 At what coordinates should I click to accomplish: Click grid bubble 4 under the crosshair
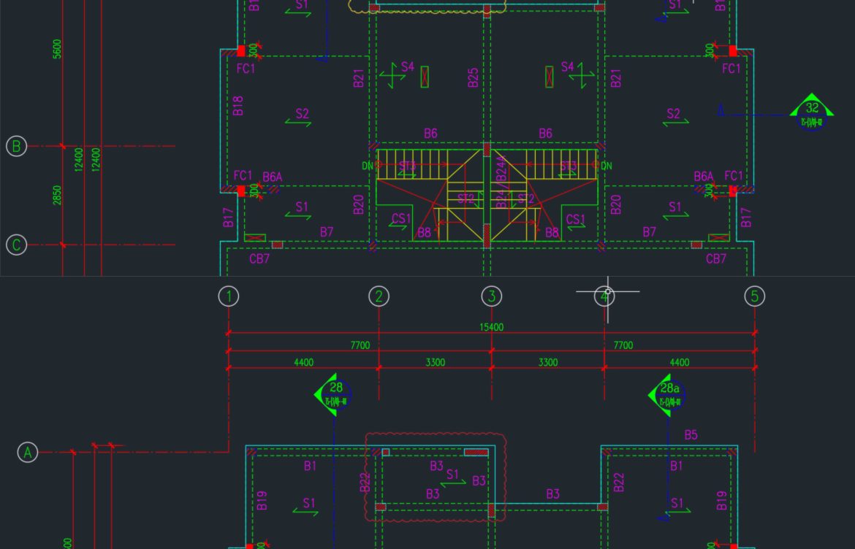(604, 296)
